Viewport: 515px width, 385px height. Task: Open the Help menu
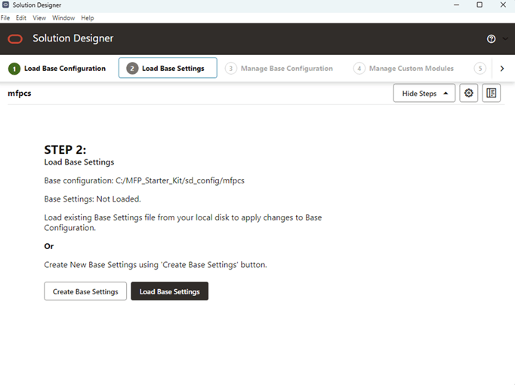point(88,18)
